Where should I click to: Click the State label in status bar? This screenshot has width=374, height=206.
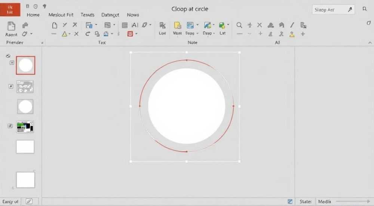point(305,202)
